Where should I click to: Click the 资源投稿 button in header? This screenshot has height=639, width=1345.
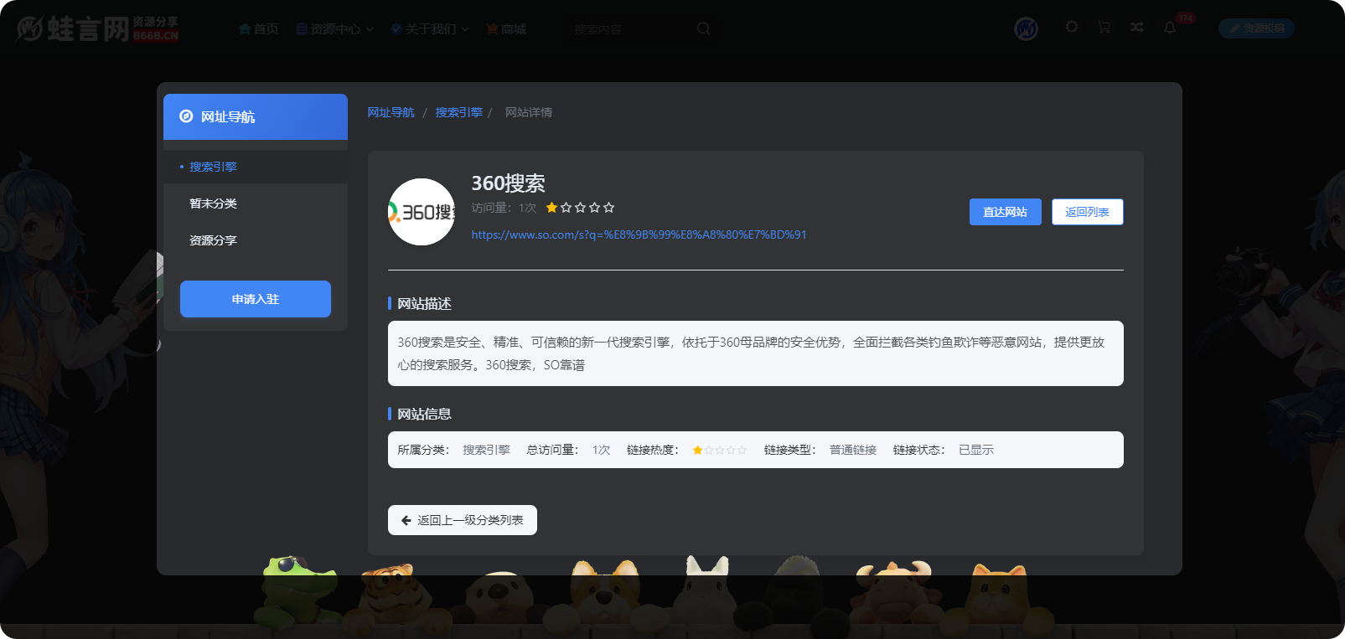[x=1256, y=28]
